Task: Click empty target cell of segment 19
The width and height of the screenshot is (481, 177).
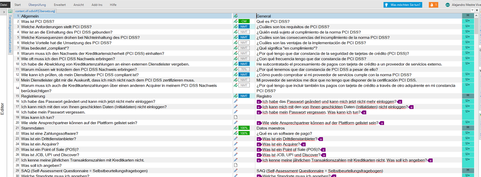Action: coord(359,117)
